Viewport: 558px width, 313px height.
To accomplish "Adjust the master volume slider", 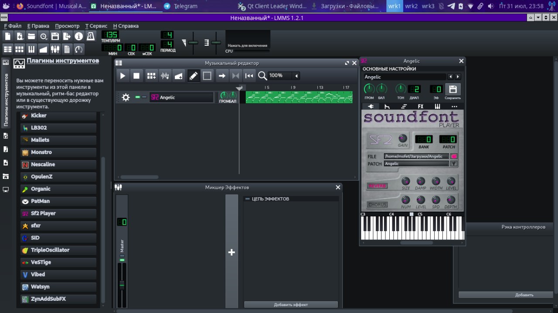I will [193, 43].
